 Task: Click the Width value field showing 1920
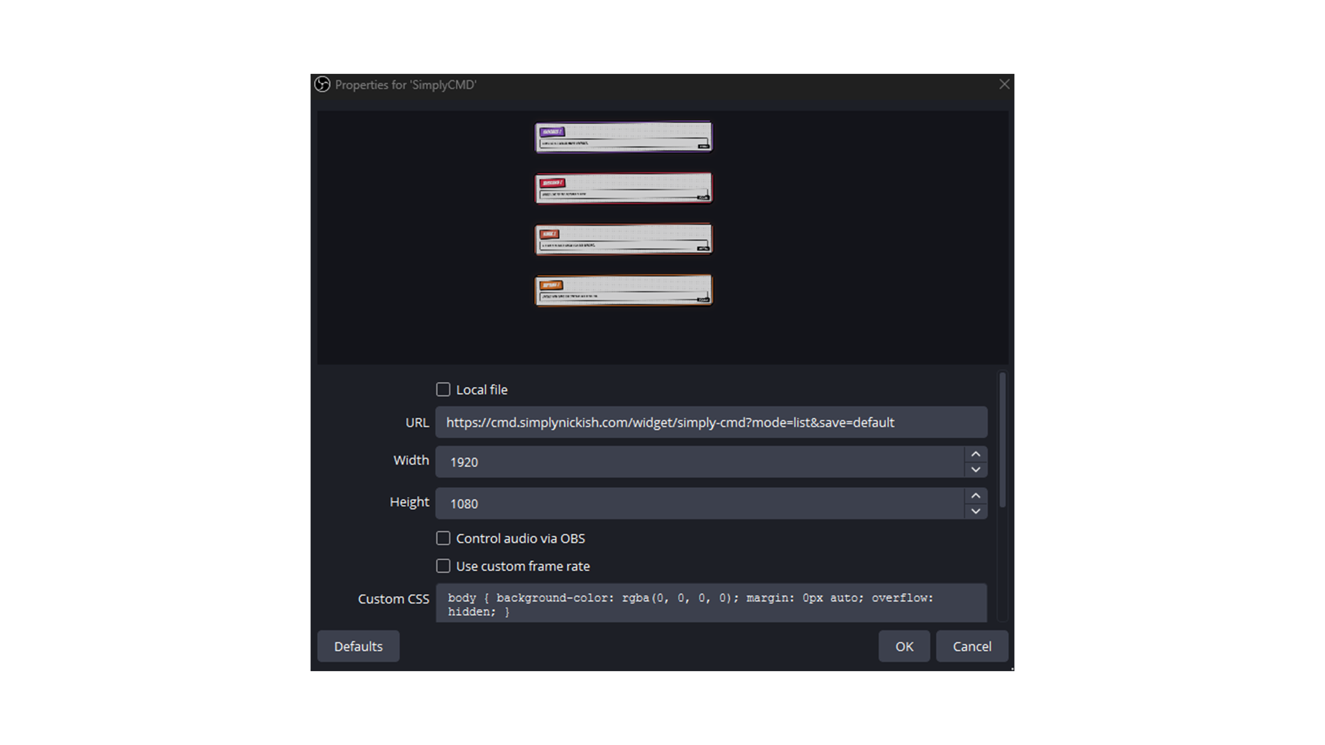[700, 461]
